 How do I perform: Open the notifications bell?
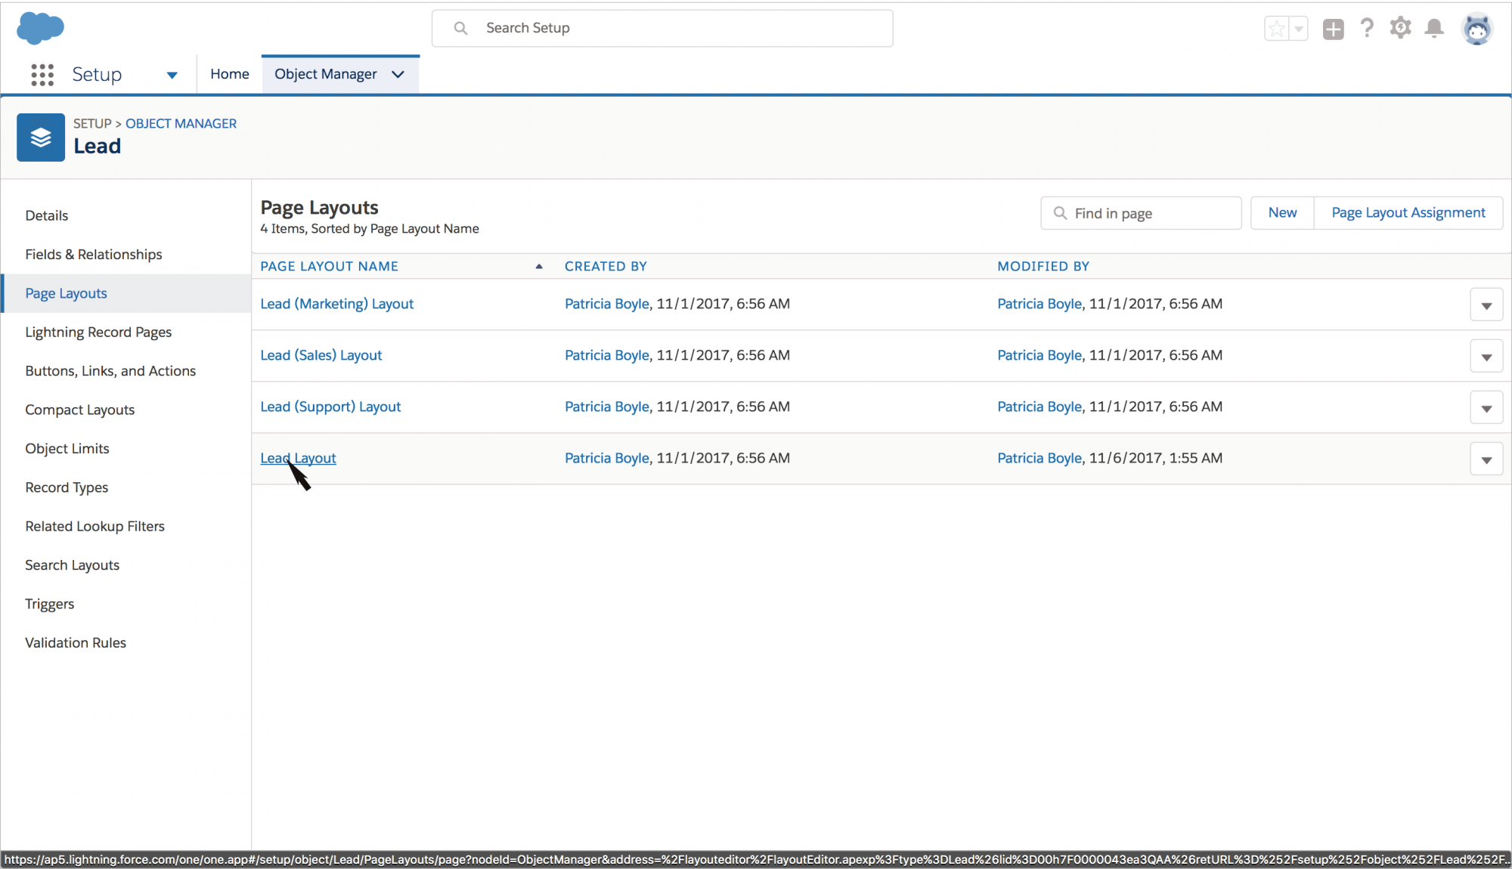click(x=1433, y=29)
